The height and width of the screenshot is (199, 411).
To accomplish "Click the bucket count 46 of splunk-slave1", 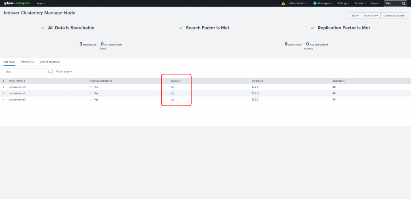I will (334, 93).
